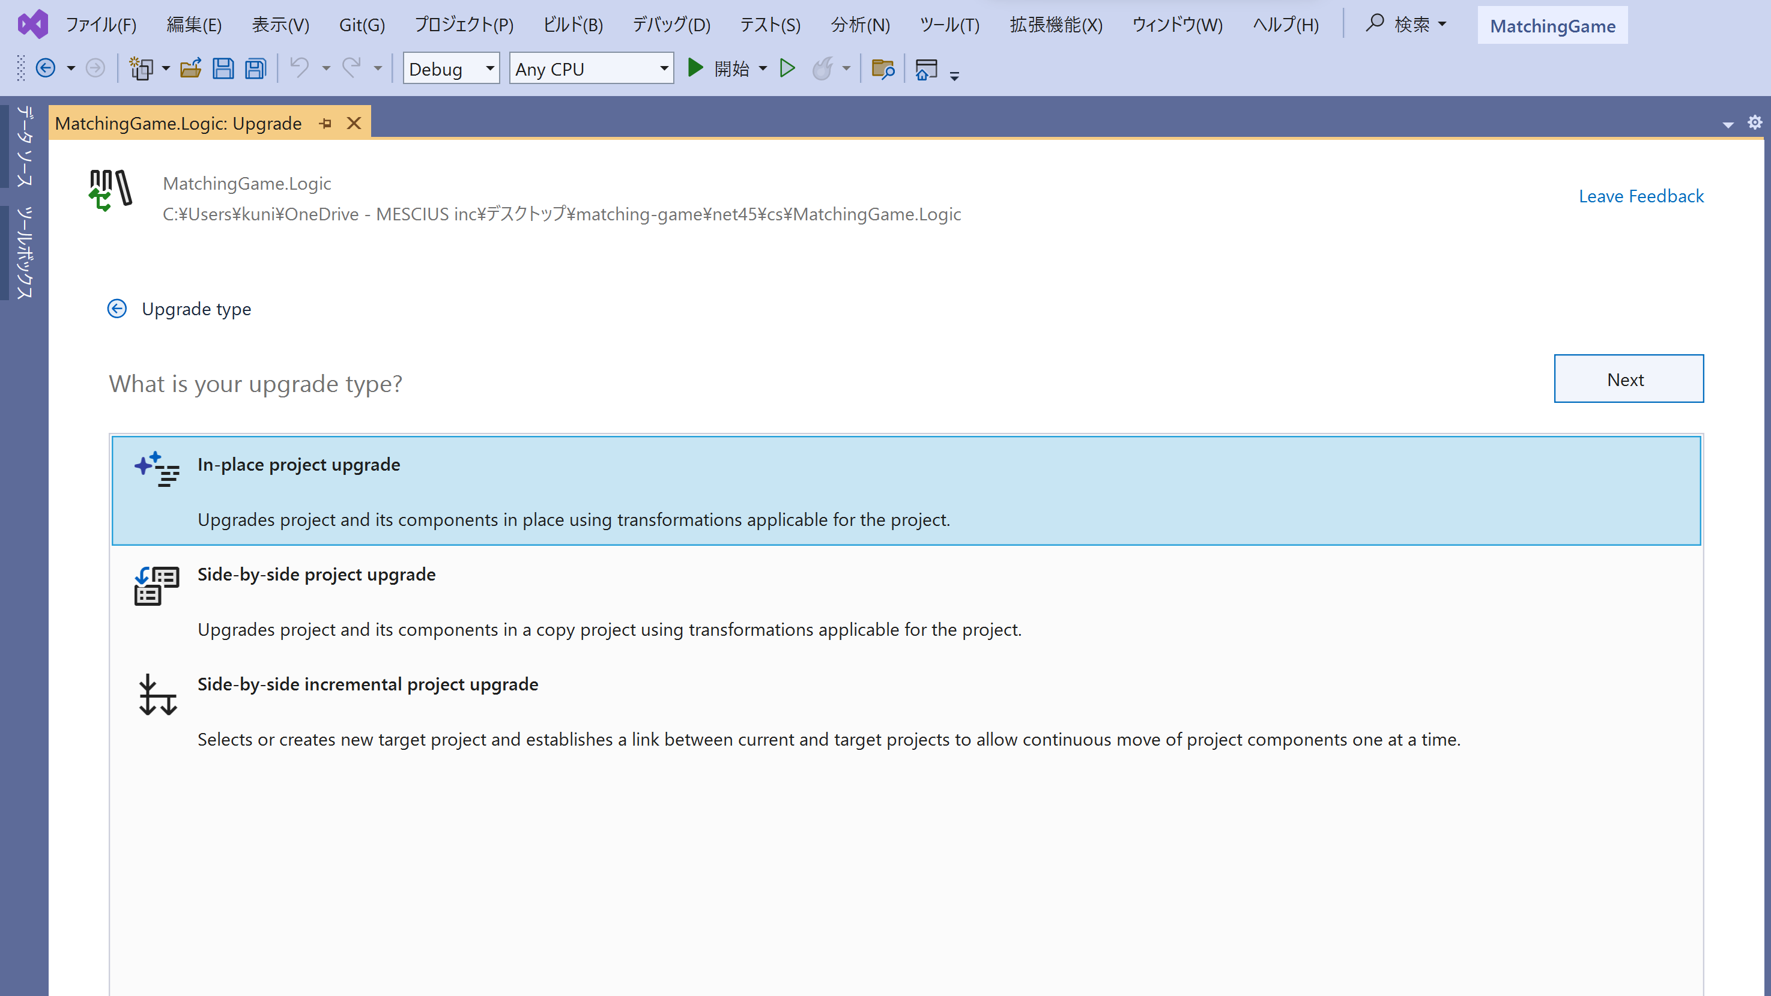Viewport: 1771px width, 996px height.
Task: Click the Upgrade type back arrow
Action: (x=117, y=309)
